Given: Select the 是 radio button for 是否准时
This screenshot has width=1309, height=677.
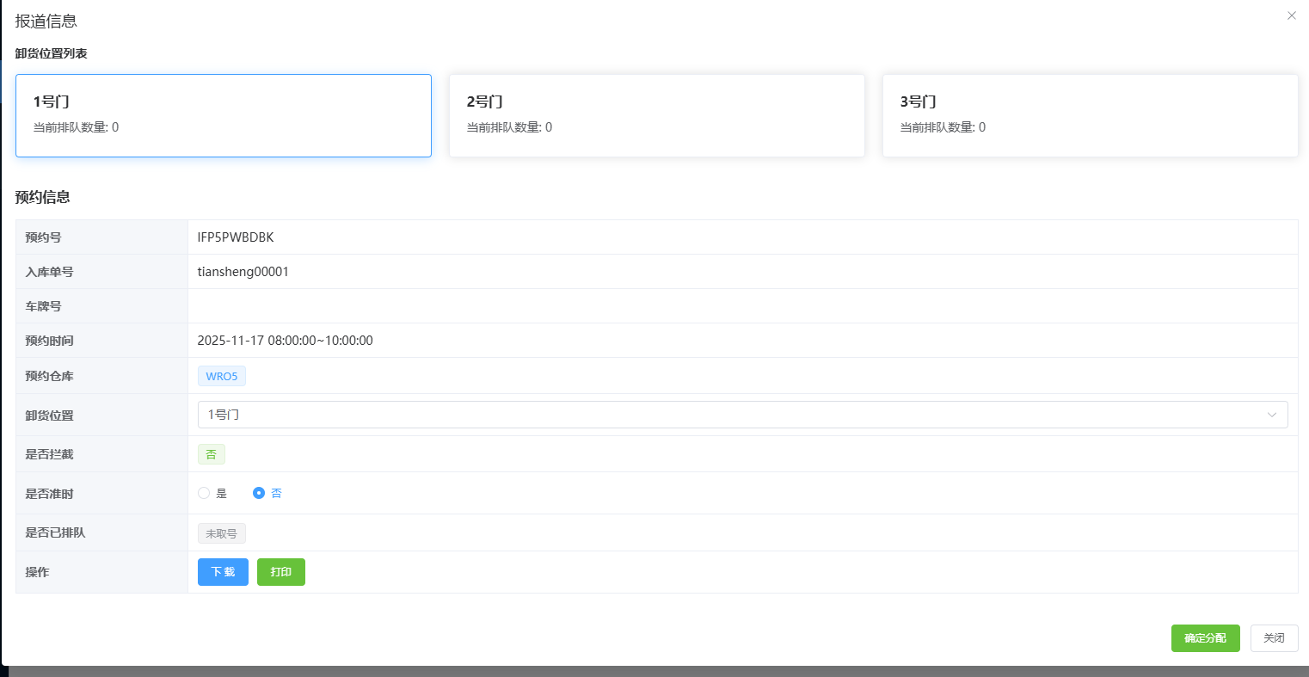Looking at the screenshot, I should pyautogui.click(x=204, y=493).
